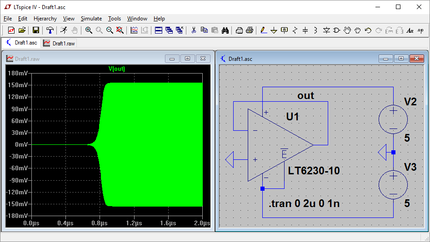Place an inductor component

click(315, 30)
